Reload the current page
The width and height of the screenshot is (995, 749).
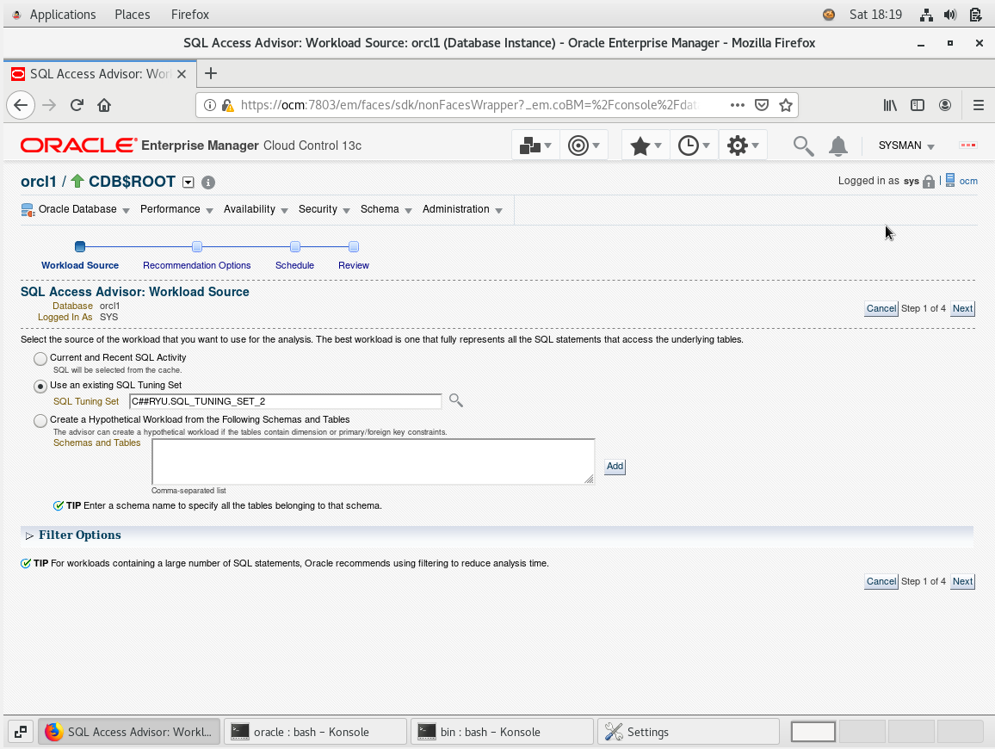77,105
